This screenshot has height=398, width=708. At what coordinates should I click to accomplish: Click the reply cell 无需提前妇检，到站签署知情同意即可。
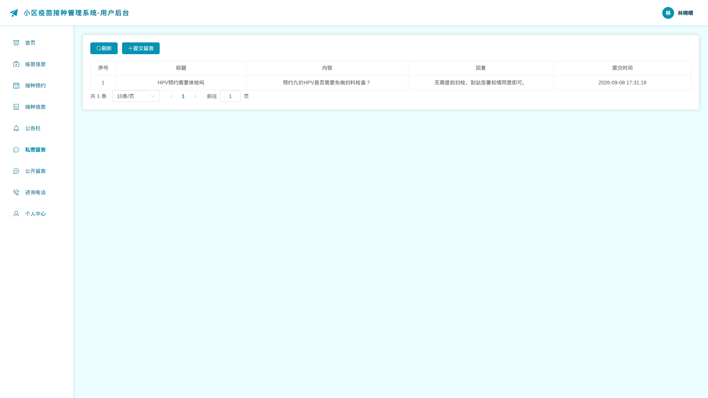point(481,83)
